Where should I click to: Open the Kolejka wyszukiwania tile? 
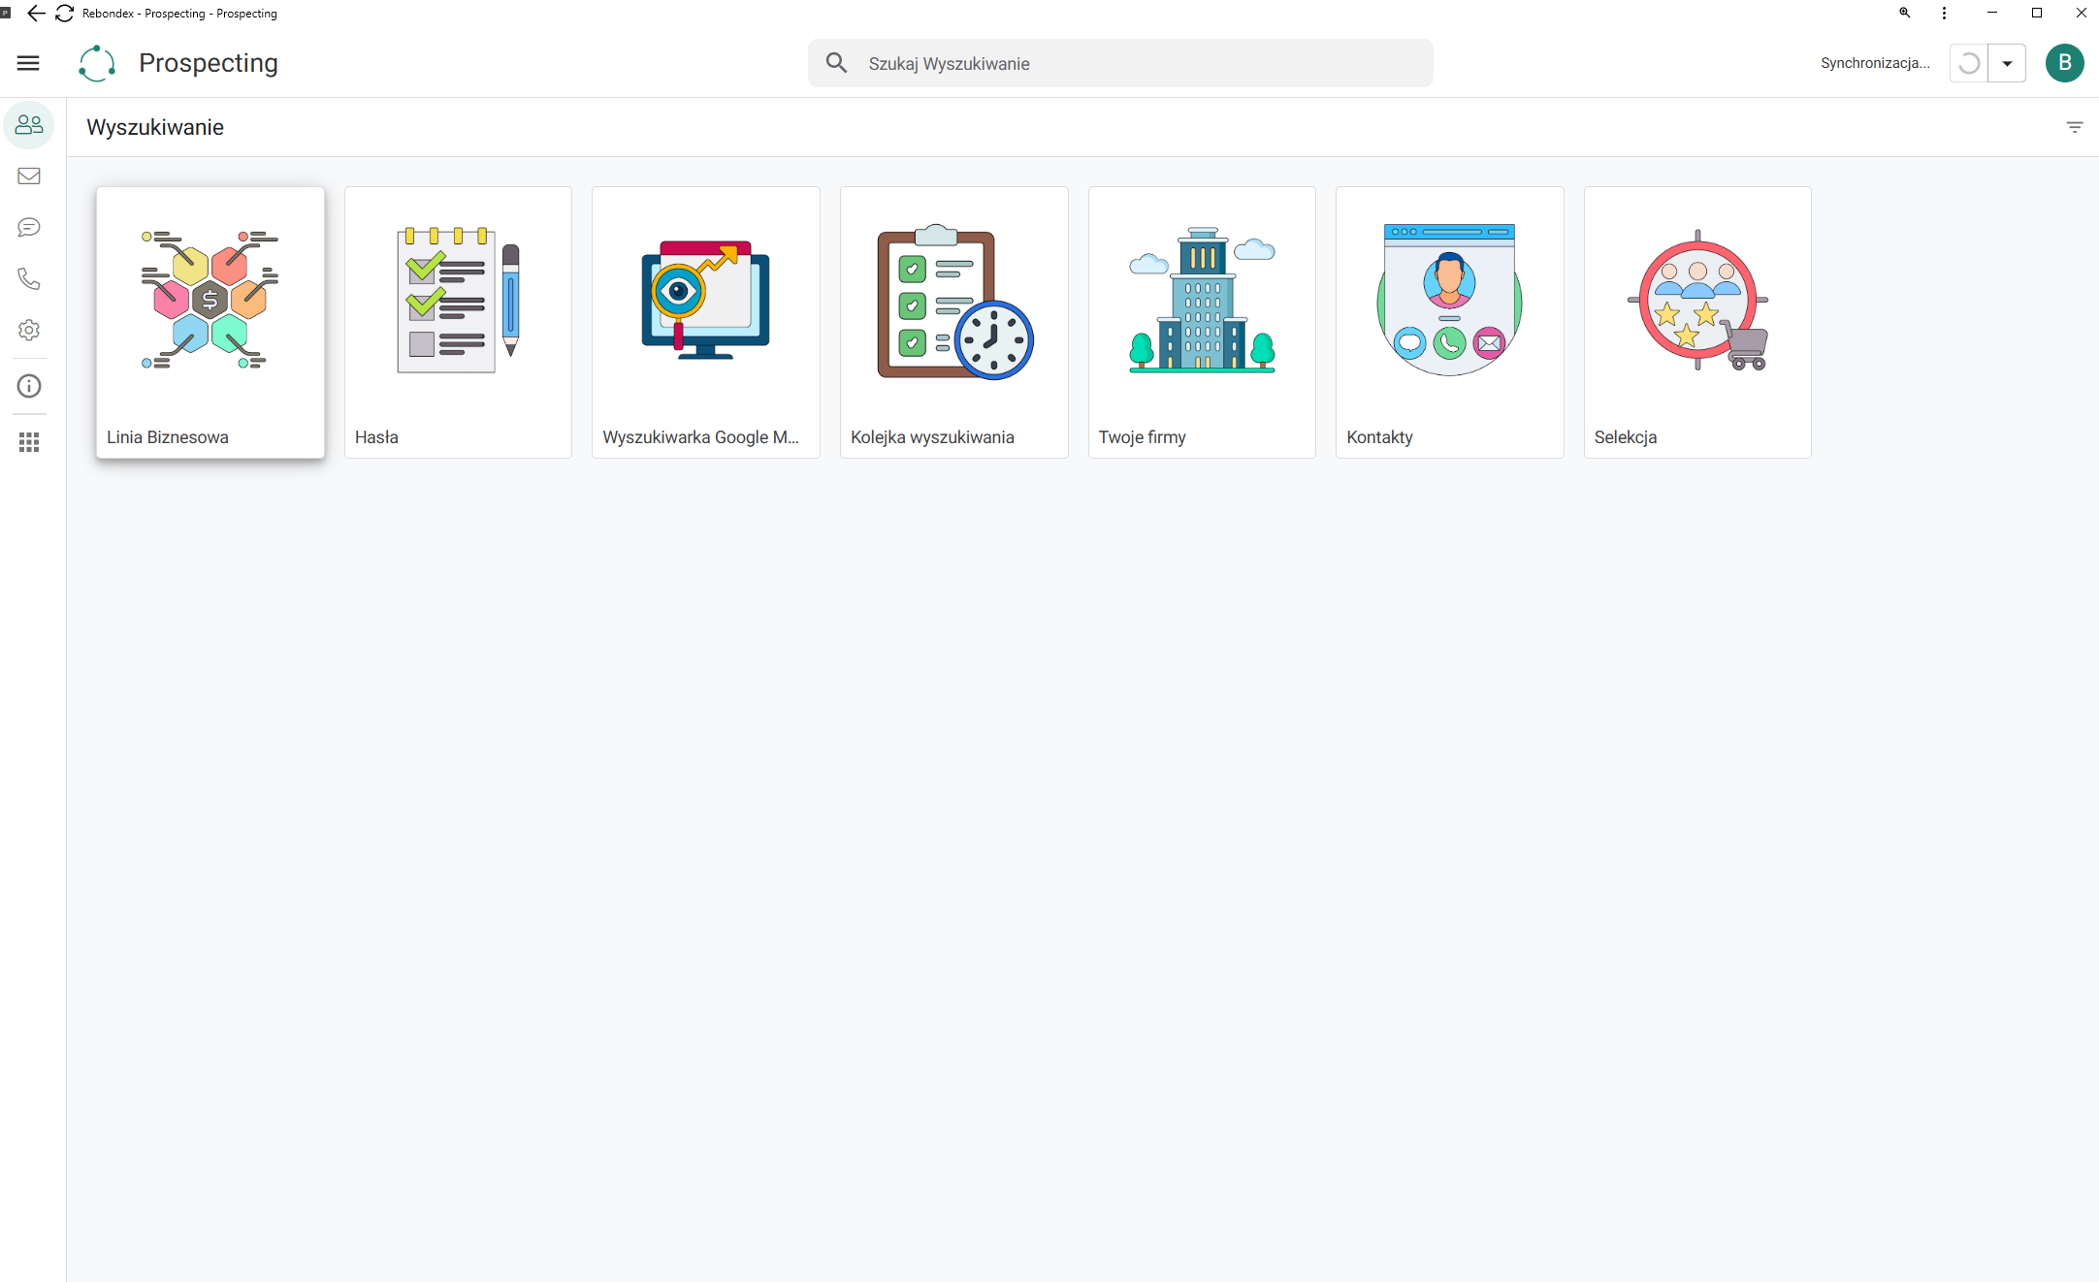(954, 322)
